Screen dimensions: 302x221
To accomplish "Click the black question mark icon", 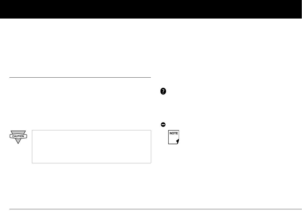I will coord(163,91).
